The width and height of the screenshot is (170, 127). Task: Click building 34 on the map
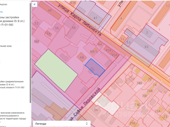[x=96, y=110]
